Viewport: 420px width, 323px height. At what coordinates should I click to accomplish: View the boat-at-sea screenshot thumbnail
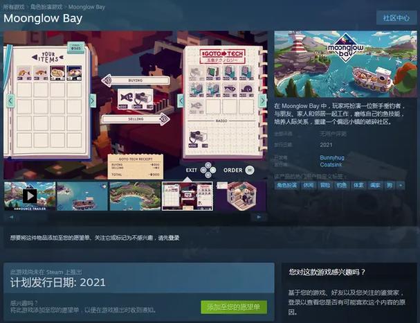click(x=82, y=196)
